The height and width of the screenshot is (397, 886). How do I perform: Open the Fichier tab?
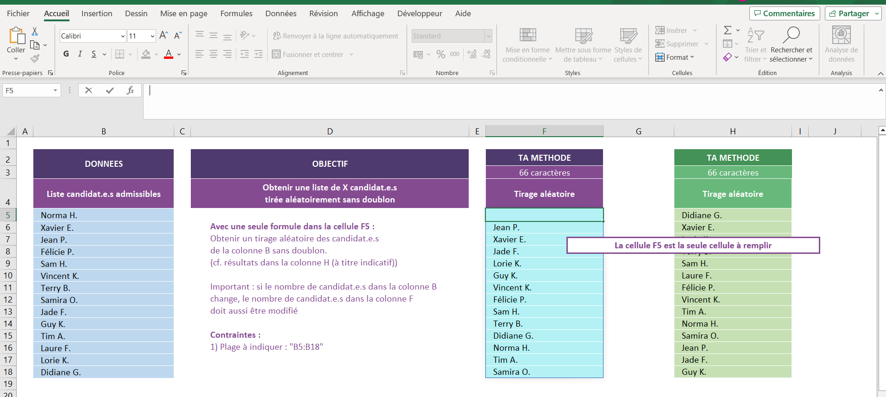point(18,13)
